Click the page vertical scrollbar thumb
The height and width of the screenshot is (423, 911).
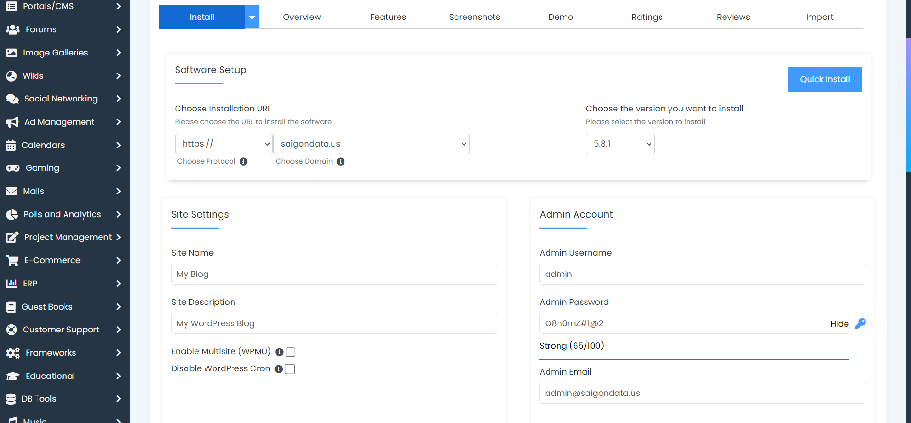coord(909,104)
